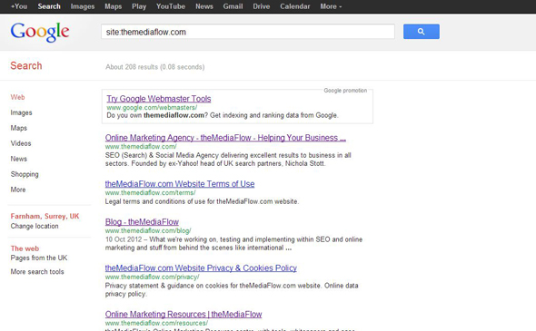The width and height of the screenshot is (536, 331).
Task: Focus the search box containing site:themediaflow.com
Action: 248,32
